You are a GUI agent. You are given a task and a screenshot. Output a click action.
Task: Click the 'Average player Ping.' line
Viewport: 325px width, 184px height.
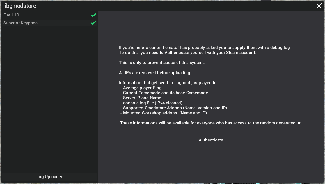141,88
